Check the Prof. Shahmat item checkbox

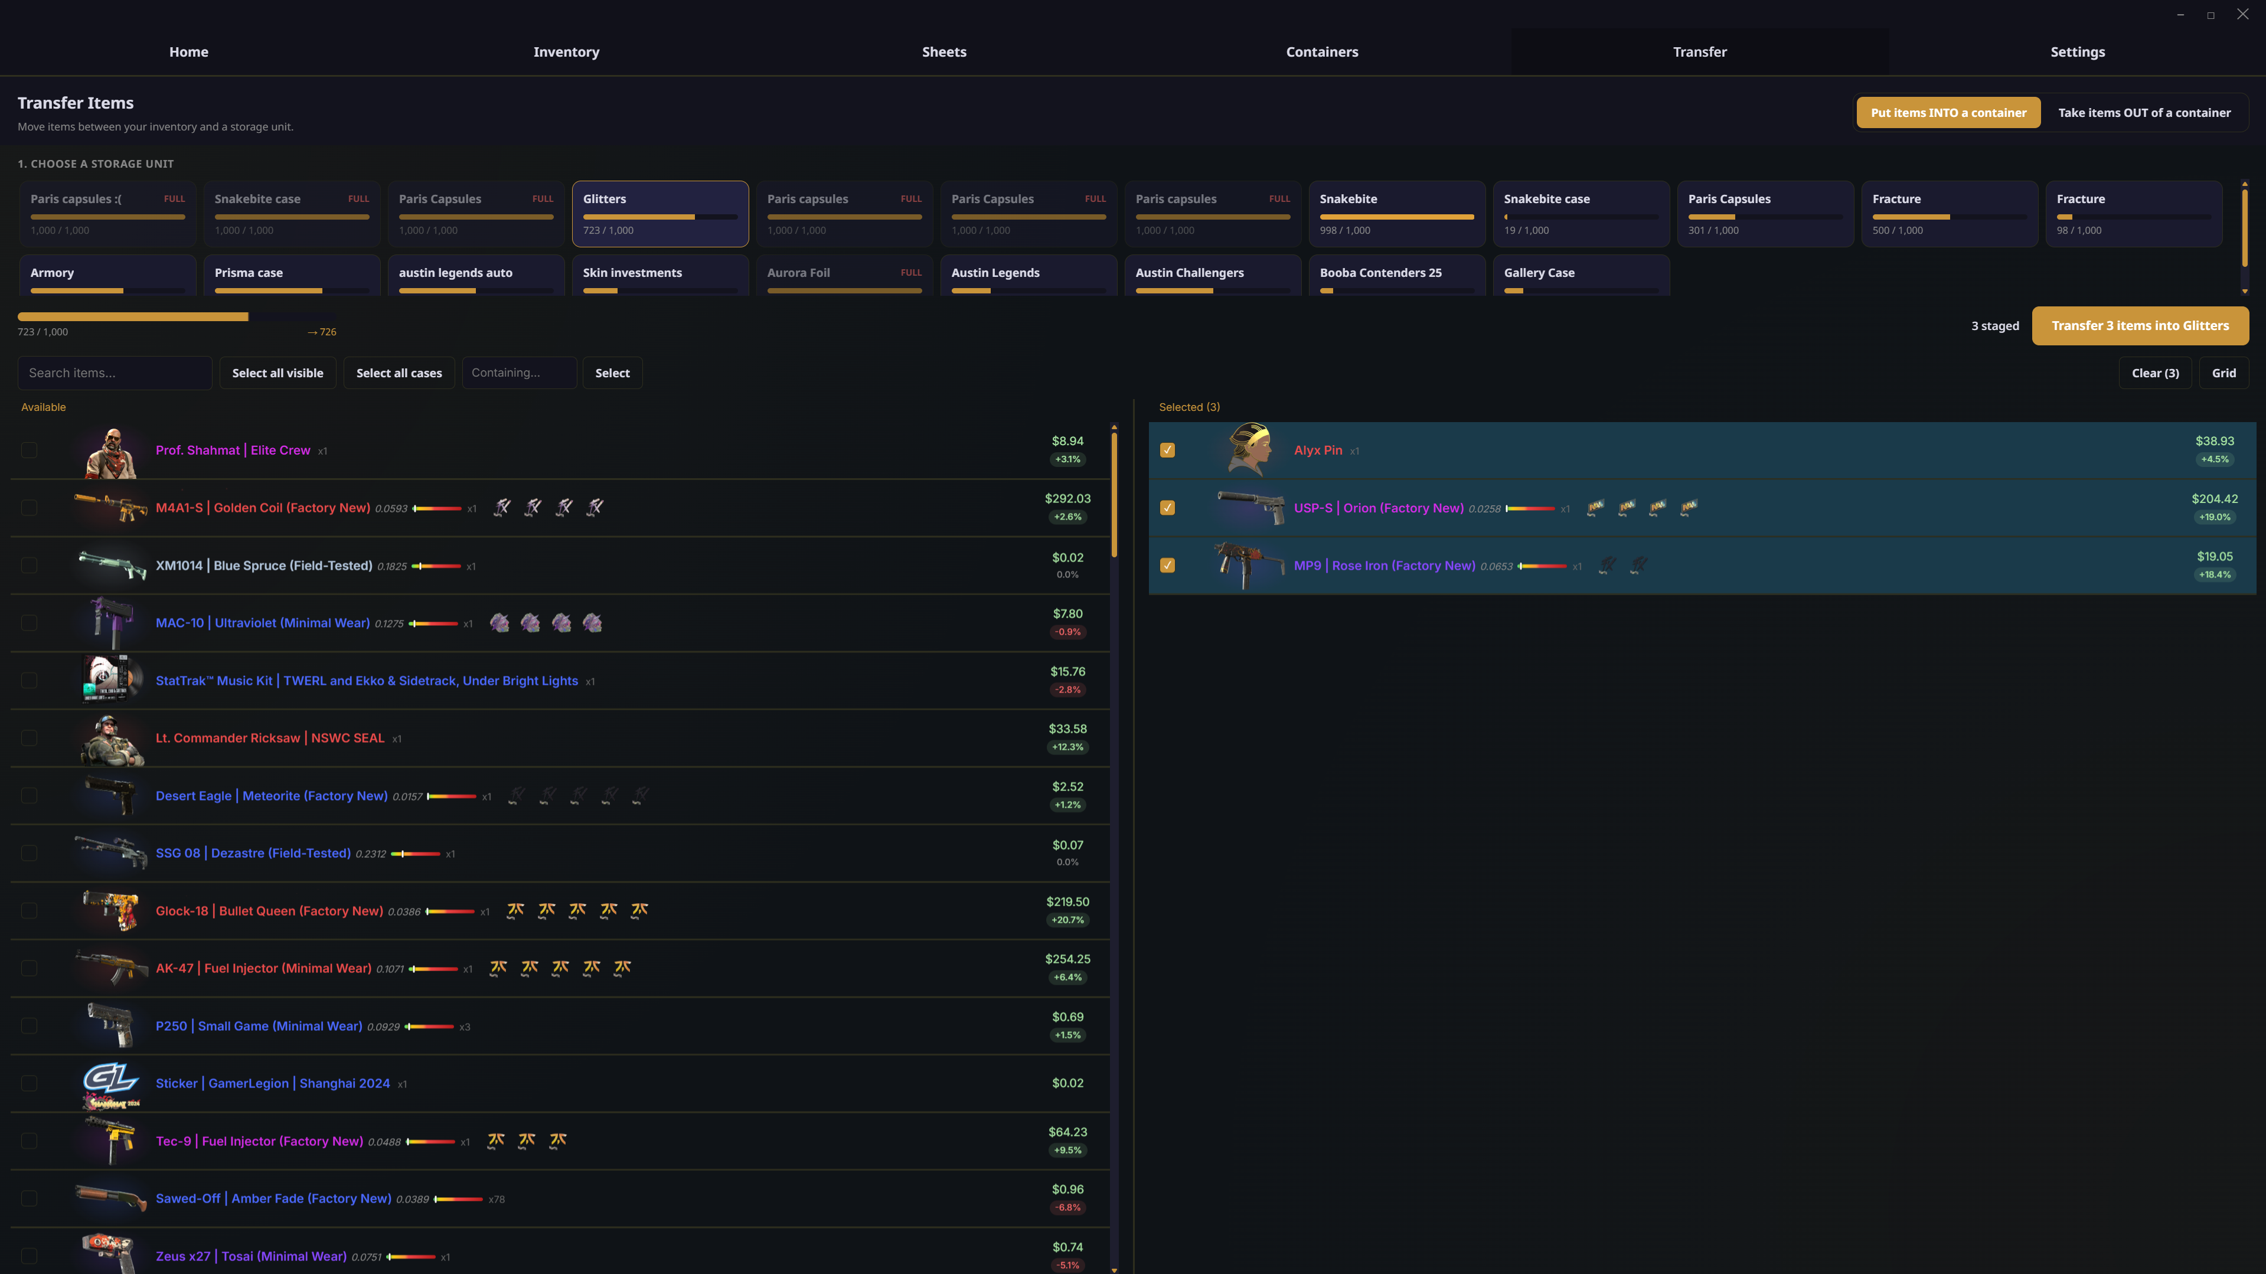(29, 450)
